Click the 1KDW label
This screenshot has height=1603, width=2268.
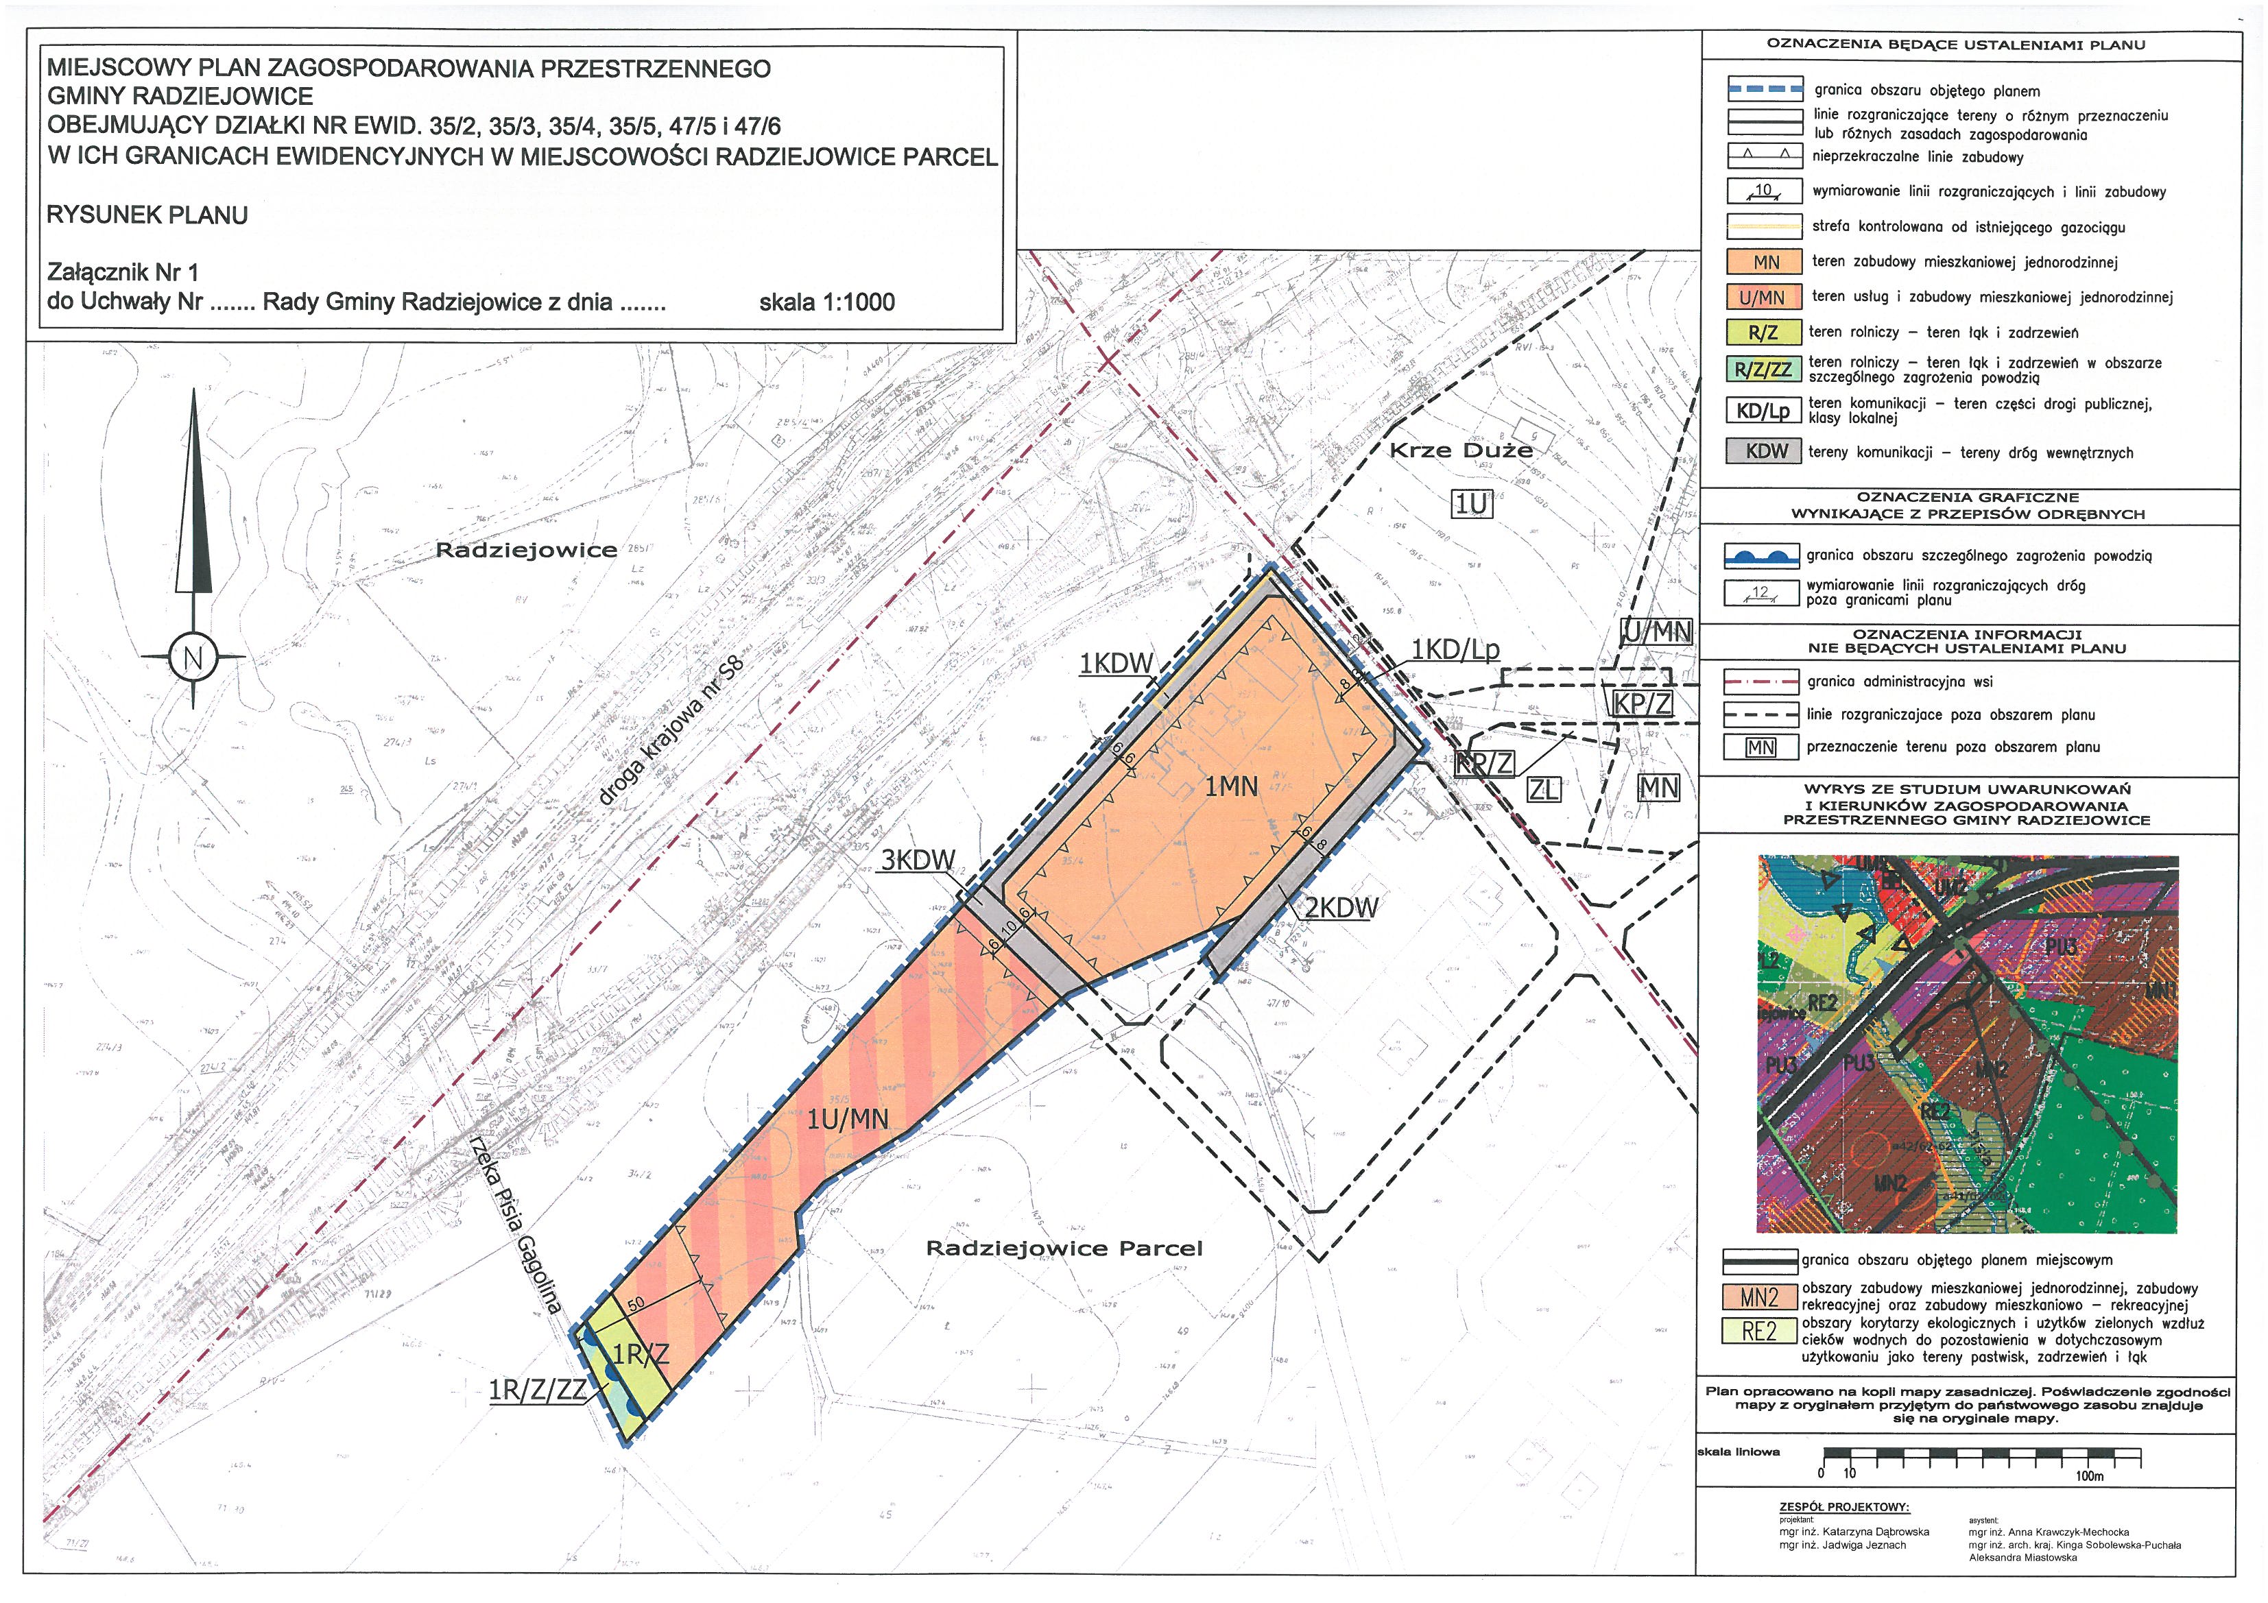pos(1117,664)
